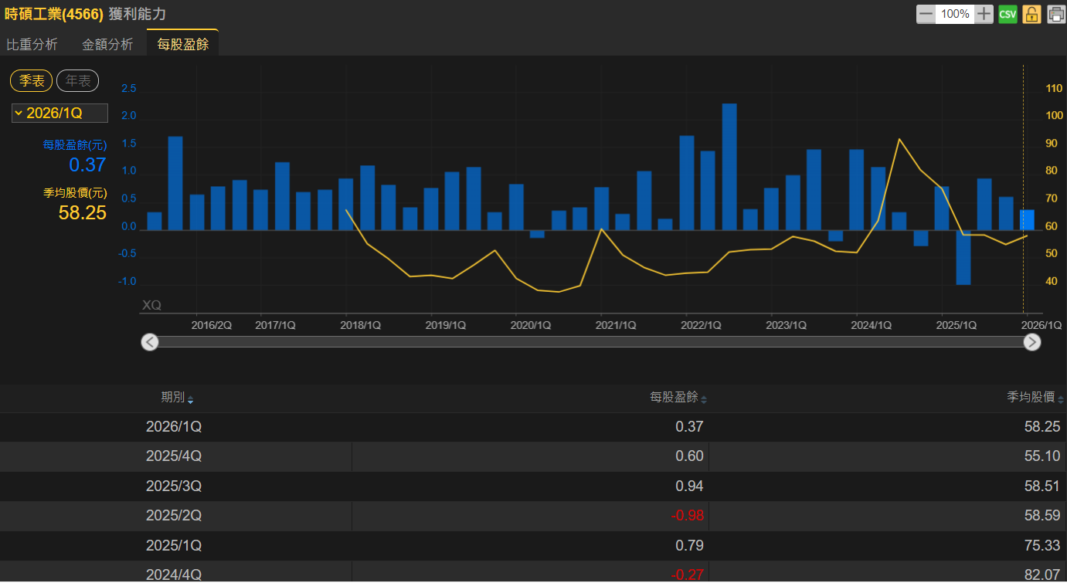Sort table by 期別 column arrows

click(191, 399)
